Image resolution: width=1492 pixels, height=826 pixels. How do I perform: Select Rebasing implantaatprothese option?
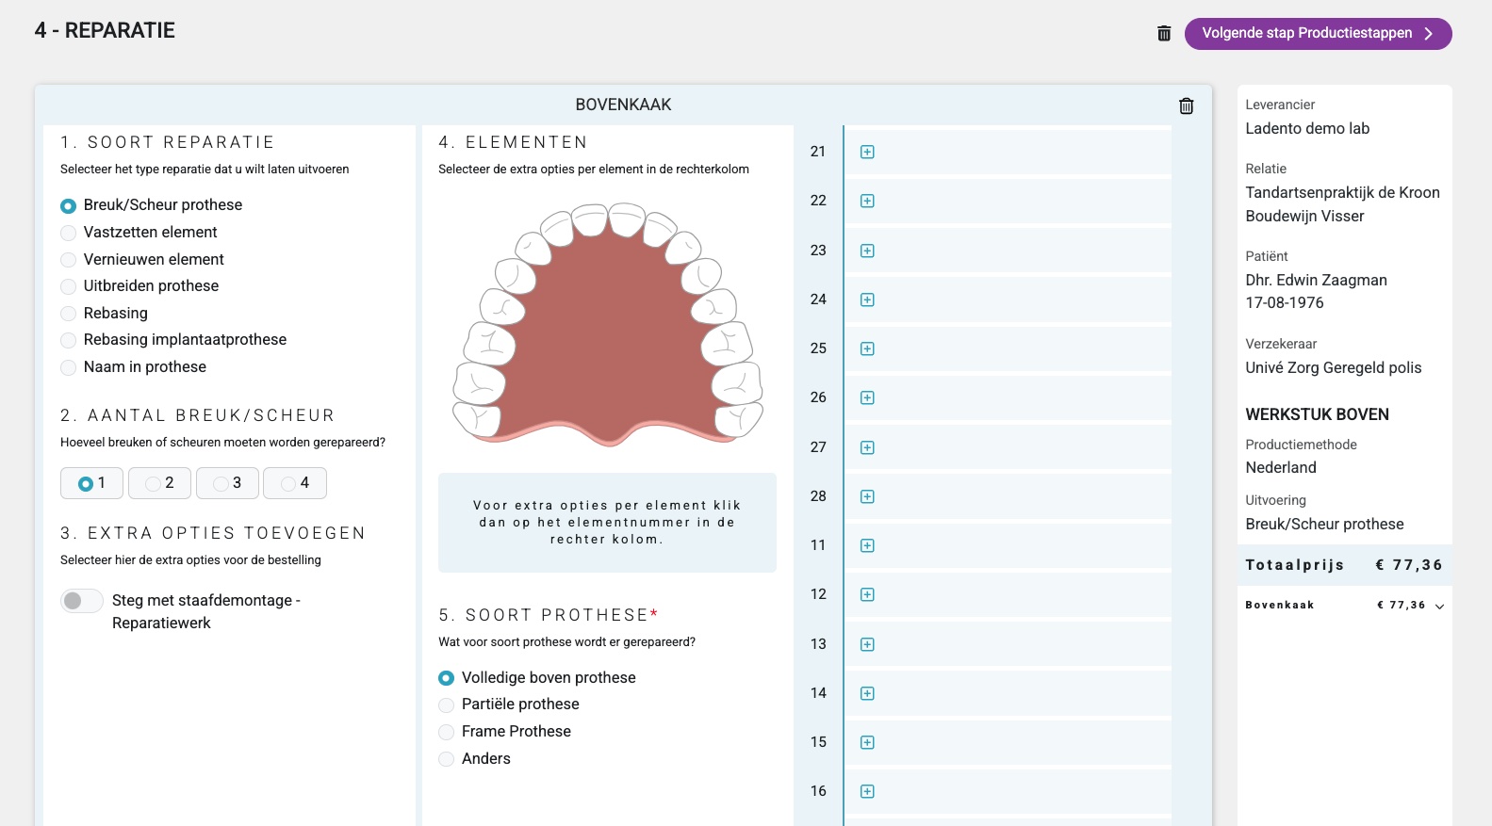coord(69,340)
